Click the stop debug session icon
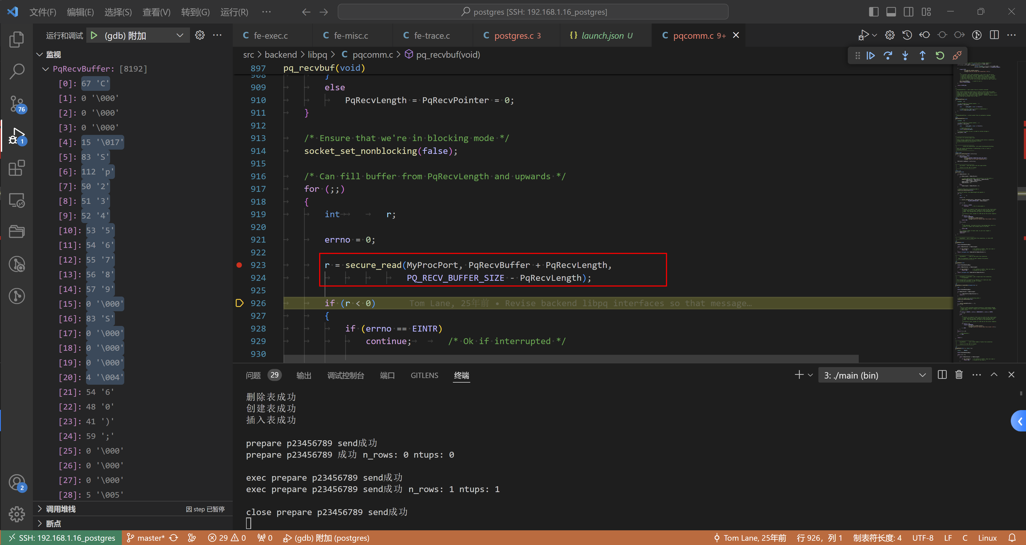 957,54
